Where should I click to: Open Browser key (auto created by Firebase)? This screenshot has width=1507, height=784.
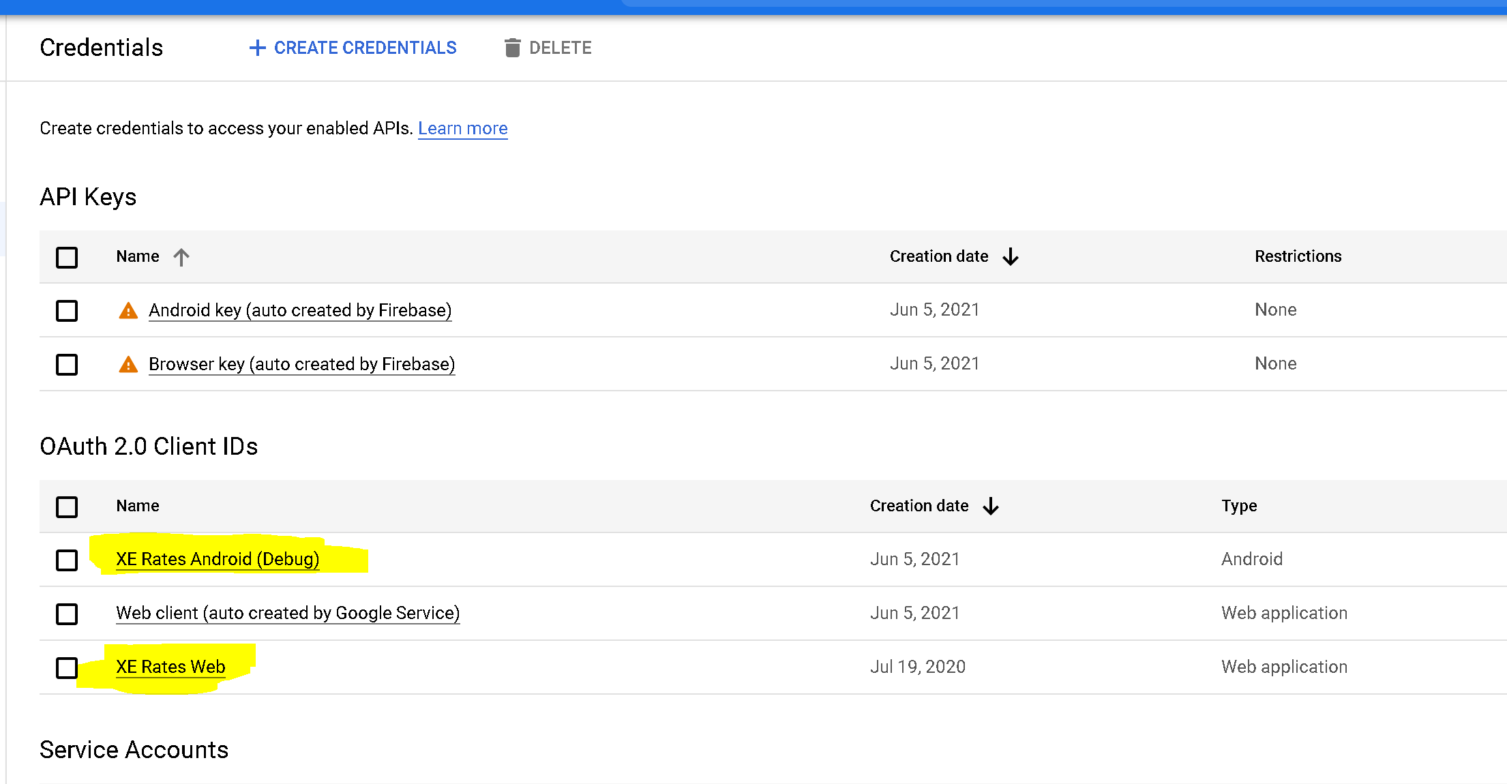point(301,364)
